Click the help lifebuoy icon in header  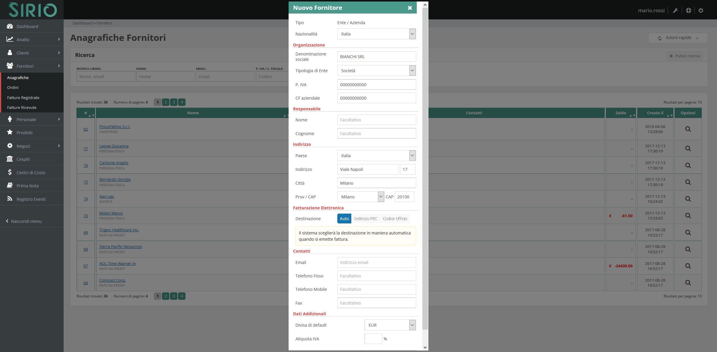pyautogui.click(x=688, y=10)
